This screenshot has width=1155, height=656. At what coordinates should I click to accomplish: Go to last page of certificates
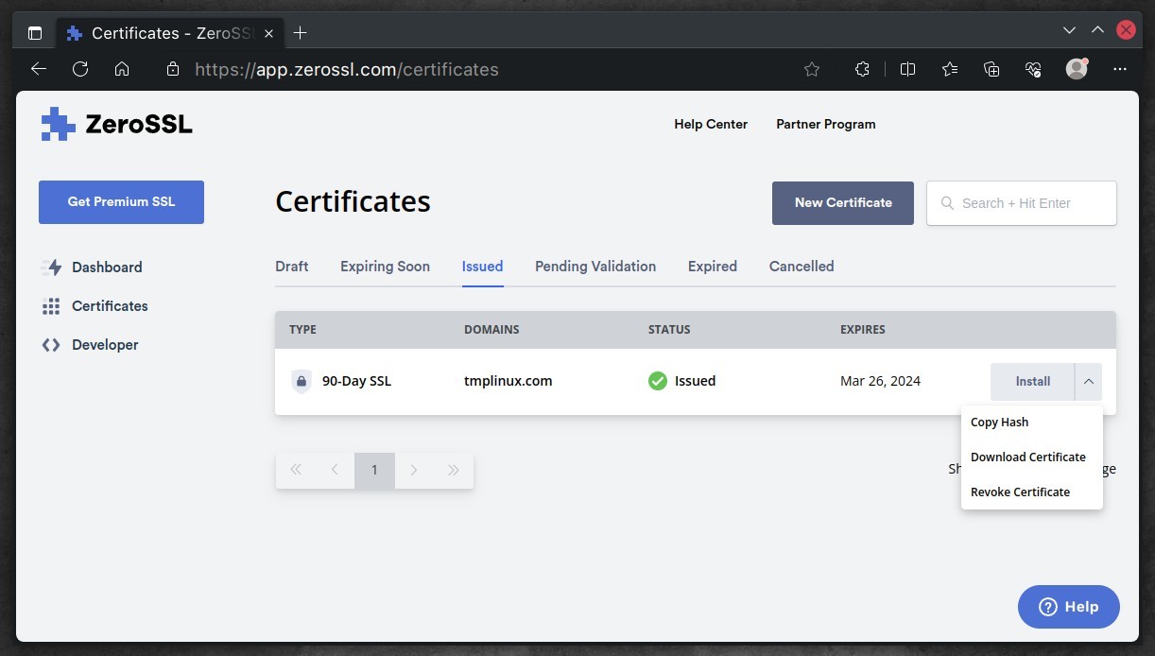(x=454, y=470)
